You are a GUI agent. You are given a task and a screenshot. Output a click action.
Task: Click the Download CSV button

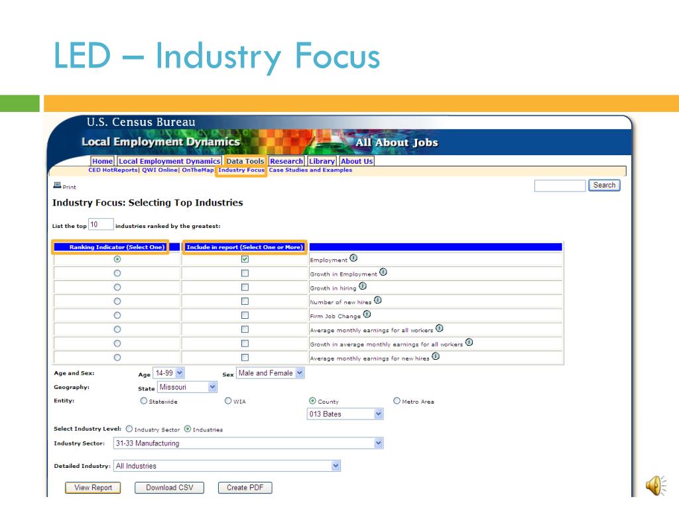point(169,487)
